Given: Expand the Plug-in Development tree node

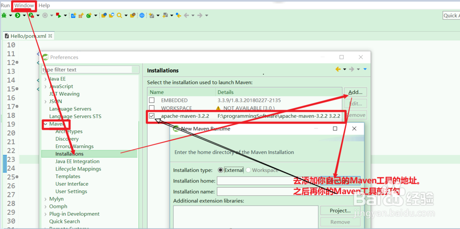Looking at the screenshot, I should point(46,214).
